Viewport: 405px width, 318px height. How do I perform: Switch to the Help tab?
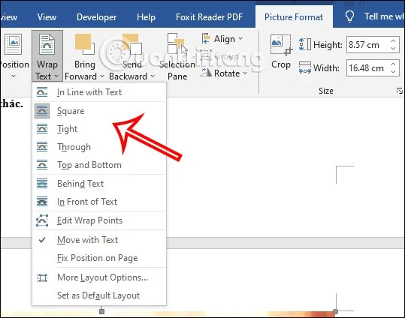pos(146,17)
